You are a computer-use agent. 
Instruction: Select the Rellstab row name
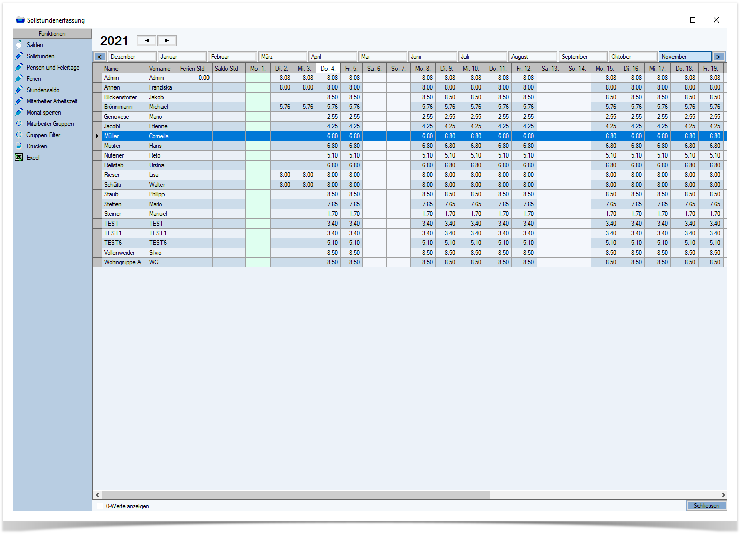[124, 165]
